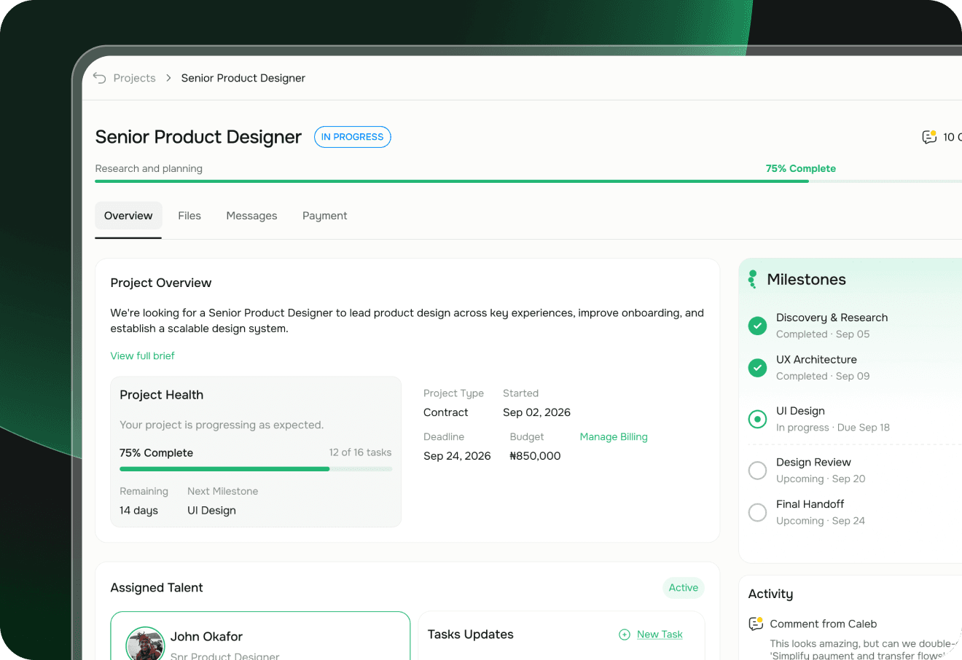Switch to the Overview tab

click(128, 216)
